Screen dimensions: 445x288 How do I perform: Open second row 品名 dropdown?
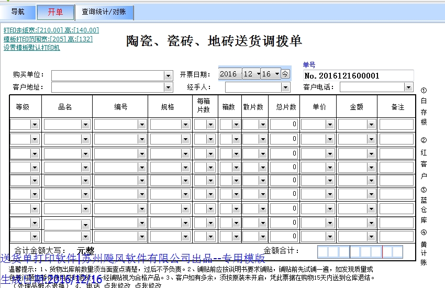pyautogui.click(x=85, y=139)
